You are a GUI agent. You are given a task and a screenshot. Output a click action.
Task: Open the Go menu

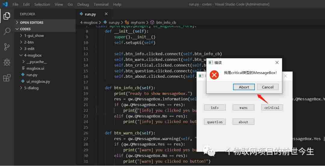pyautogui.click(x=70, y=4)
